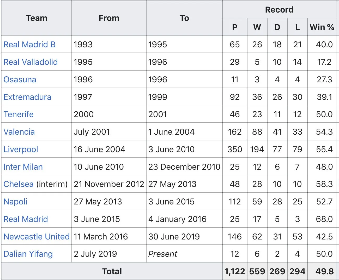Follow the Extremadura link

[x=27, y=97]
